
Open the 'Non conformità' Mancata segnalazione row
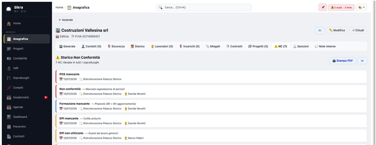211,92
